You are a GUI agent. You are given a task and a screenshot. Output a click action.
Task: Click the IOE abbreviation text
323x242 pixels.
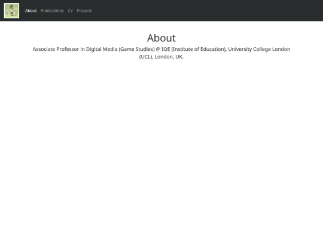coord(166,49)
